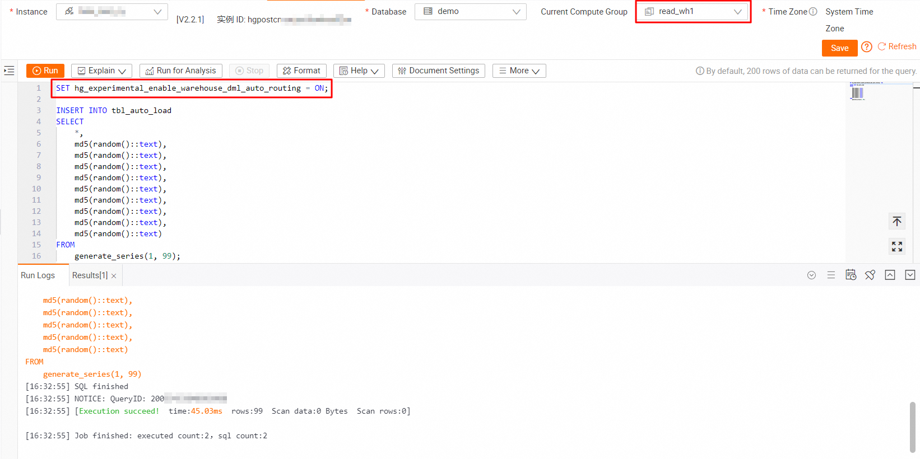The height and width of the screenshot is (459, 920).
Task: Click the Refresh link
Action: [897, 46]
